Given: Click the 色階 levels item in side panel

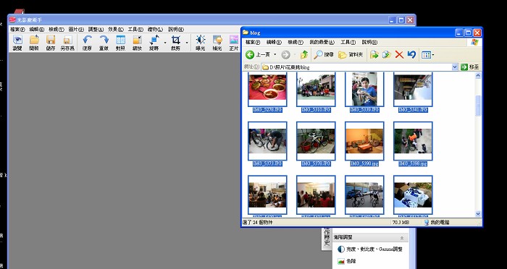Looking at the screenshot, I should click(347, 261).
